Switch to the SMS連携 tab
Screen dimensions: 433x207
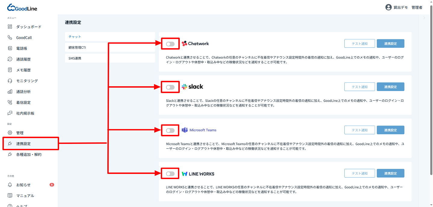point(110,58)
